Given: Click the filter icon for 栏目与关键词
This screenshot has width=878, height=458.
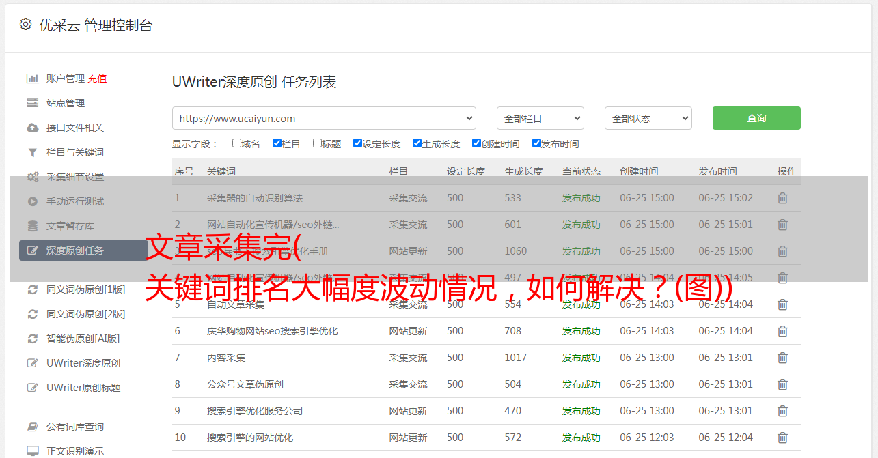Looking at the screenshot, I should (32, 152).
